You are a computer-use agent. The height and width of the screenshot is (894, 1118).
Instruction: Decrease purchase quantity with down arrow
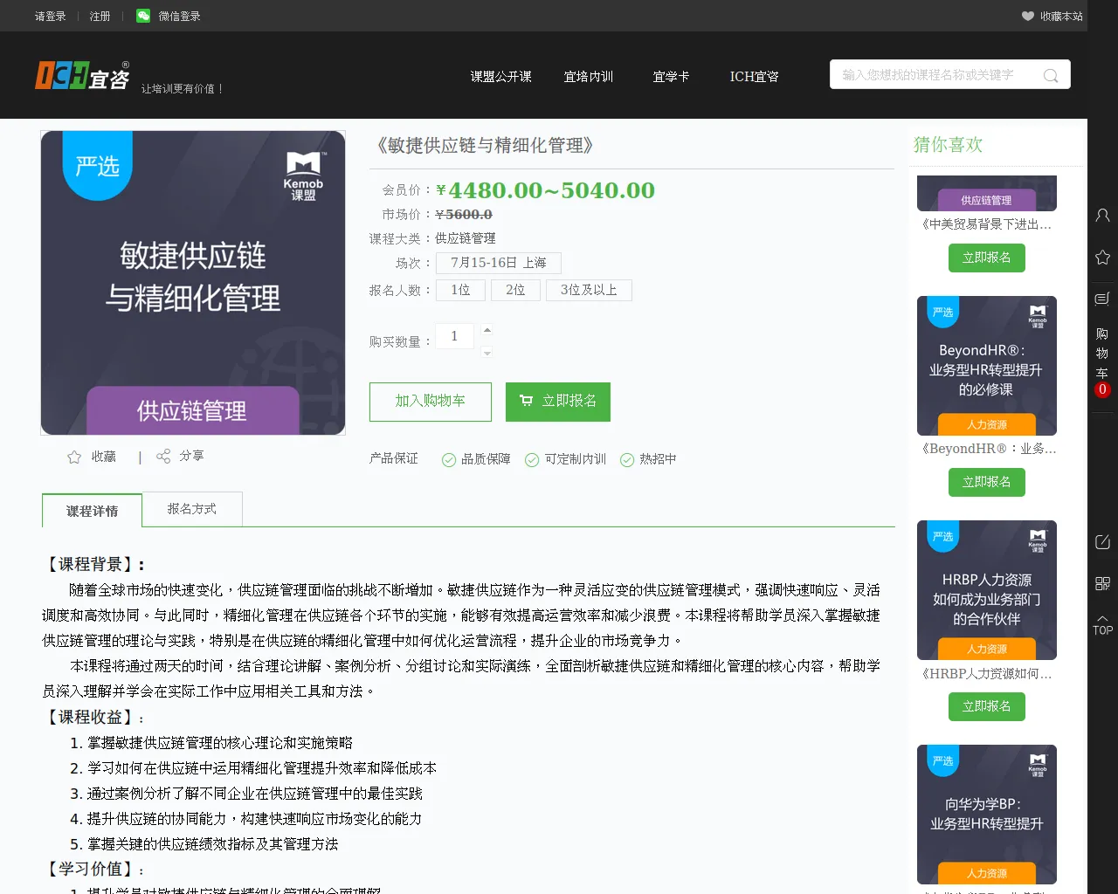click(x=487, y=353)
